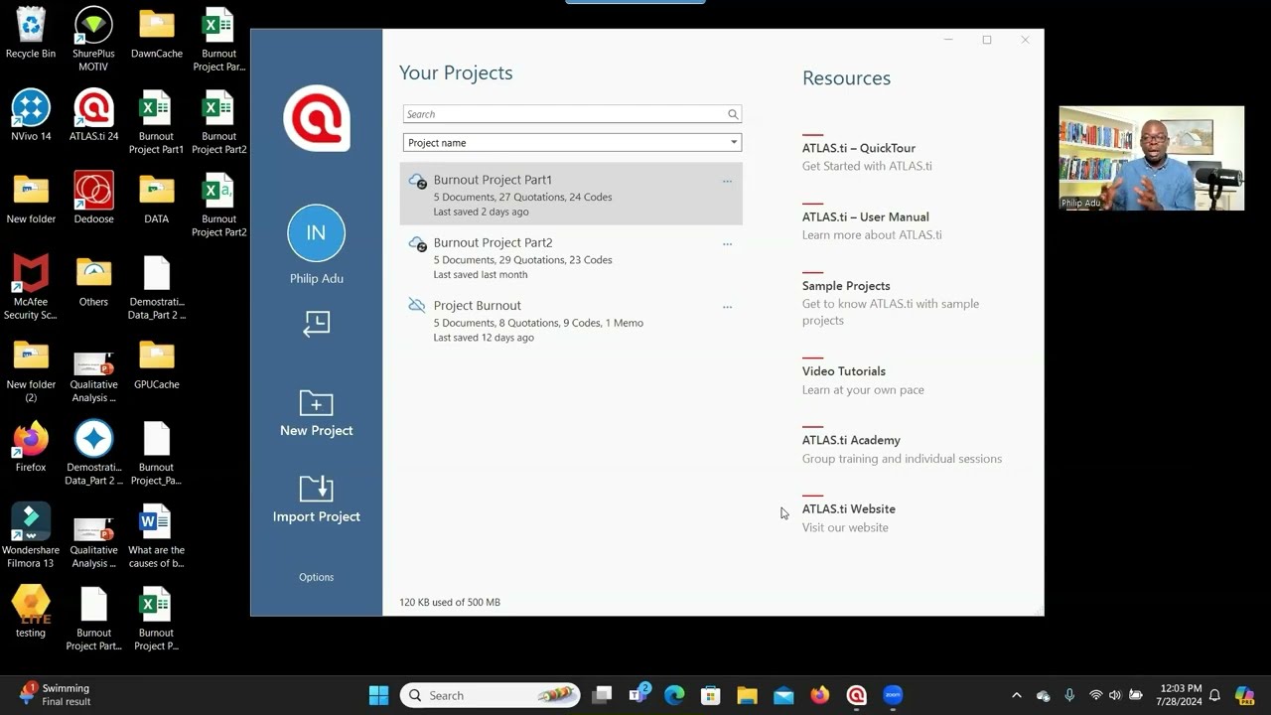
Task: Open the Wondershare Filmora 13 shortcut
Action: pyautogui.click(x=31, y=536)
